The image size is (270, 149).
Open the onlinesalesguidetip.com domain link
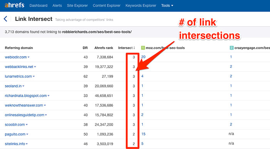tap(24, 115)
